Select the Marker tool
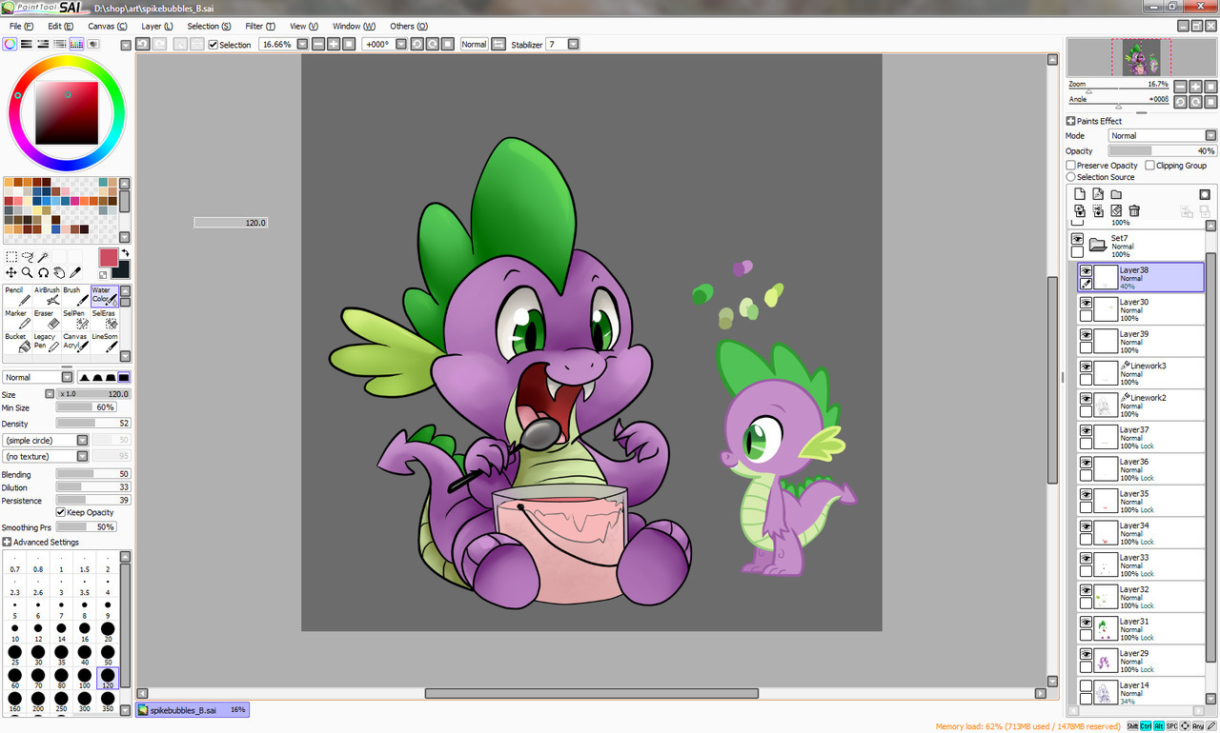1220x733 pixels. pyautogui.click(x=17, y=319)
